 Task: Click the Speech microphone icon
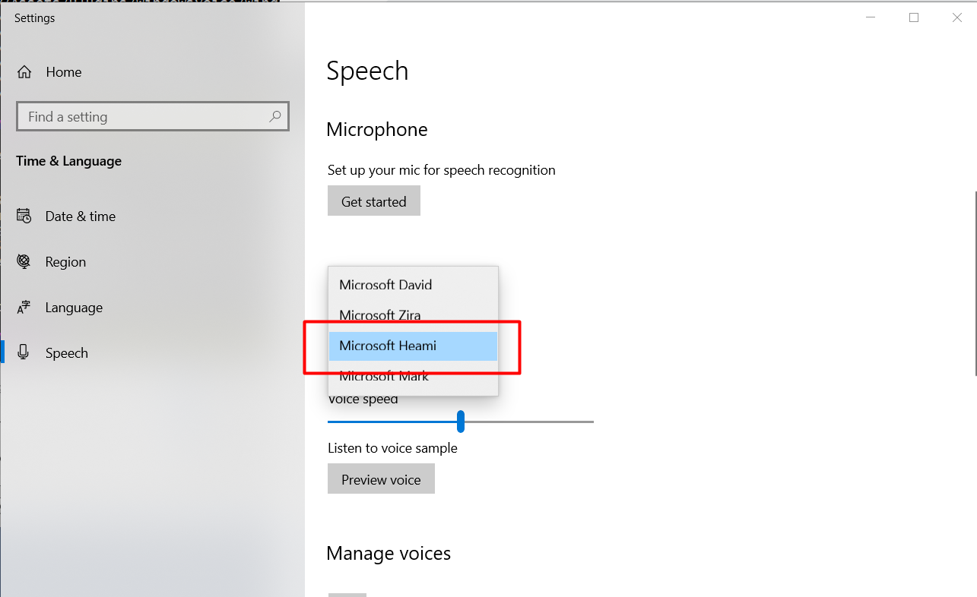(24, 352)
